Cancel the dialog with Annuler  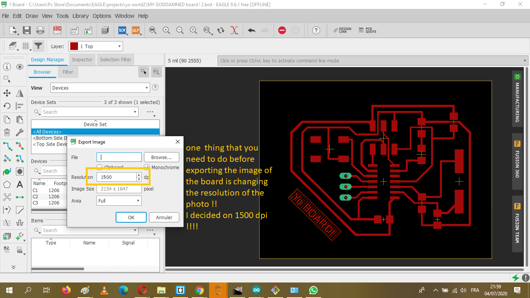coord(164,217)
